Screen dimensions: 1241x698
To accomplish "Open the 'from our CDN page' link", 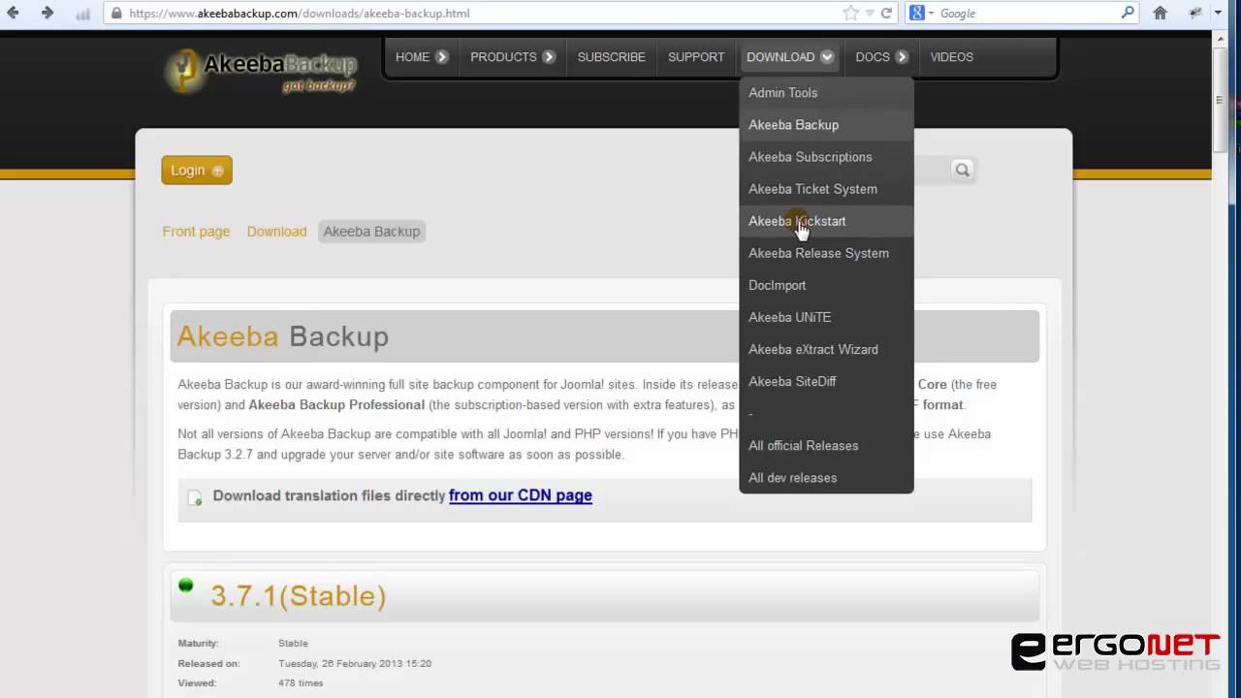I will tap(521, 495).
